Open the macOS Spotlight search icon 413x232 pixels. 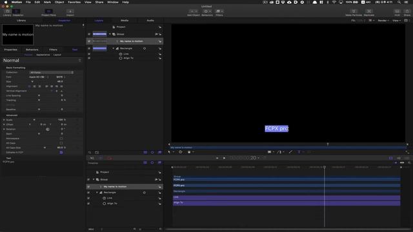[399, 2]
